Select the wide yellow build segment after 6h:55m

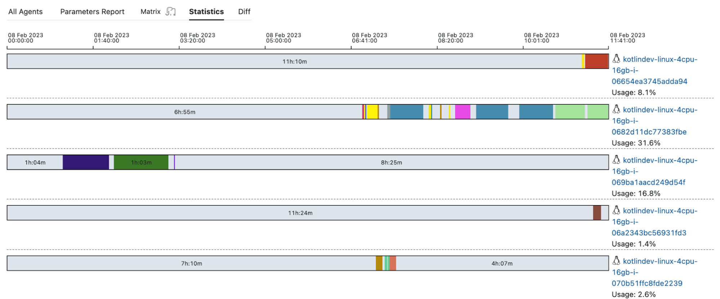(372, 112)
